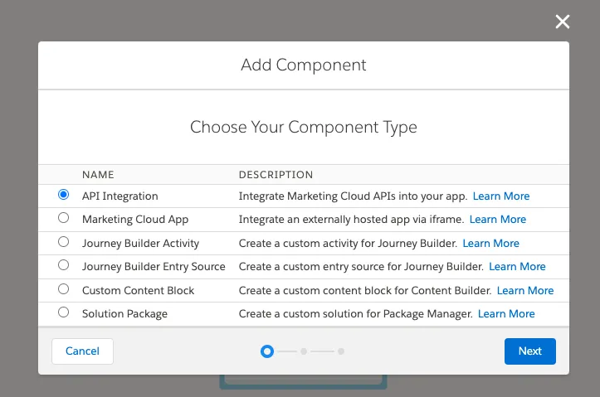Viewport: 600px width, 397px height.
Task: Click the 'Choose Your Component Type' heading
Action: point(304,128)
